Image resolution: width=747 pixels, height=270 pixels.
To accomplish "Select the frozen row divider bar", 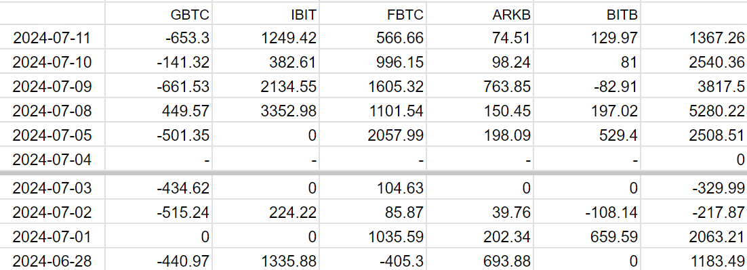I will [373, 173].
